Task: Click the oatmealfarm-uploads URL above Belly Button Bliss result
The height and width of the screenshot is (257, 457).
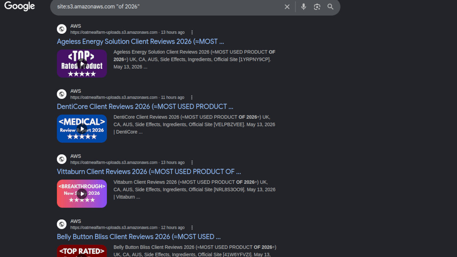Action: tap(114, 228)
